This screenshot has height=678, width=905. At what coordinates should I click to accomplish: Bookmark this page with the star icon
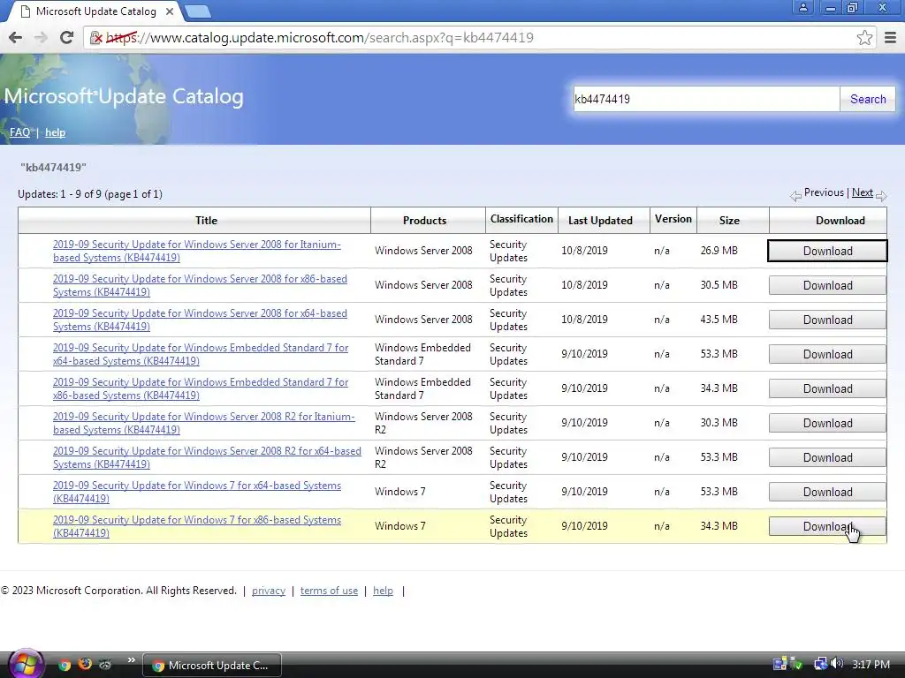864,37
